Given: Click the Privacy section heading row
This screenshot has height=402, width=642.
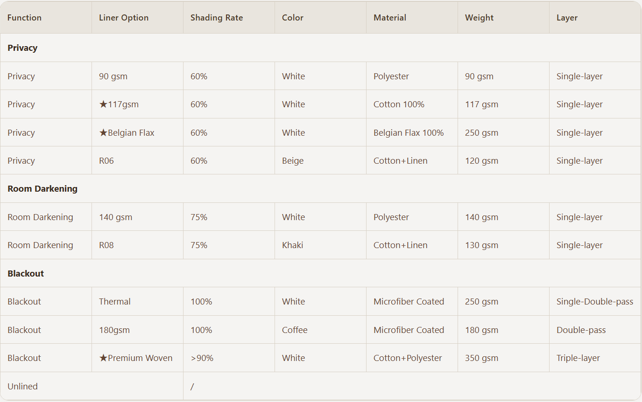Looking at the screenshot, I should pos(320,48).
